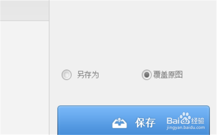Viewport: 217px width, 135px height.
Task: Select the 覆盖原图 radio button
Action: (146, 75)
